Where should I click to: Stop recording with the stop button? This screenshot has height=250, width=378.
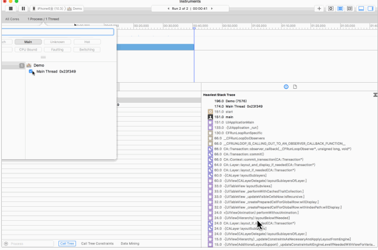coord(10,9)
